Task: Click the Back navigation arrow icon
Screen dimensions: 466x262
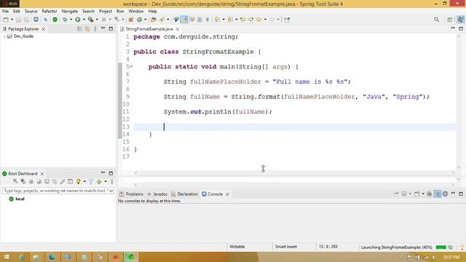Action: point(259,20)
